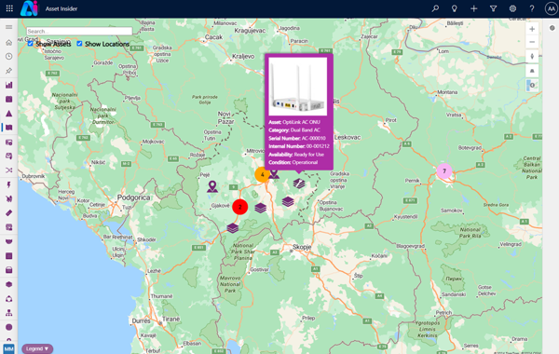The height and width of the screenshot is (354, 559).
Task: Toggle the Show Assets checkbox
Action: tap(31, 44)
